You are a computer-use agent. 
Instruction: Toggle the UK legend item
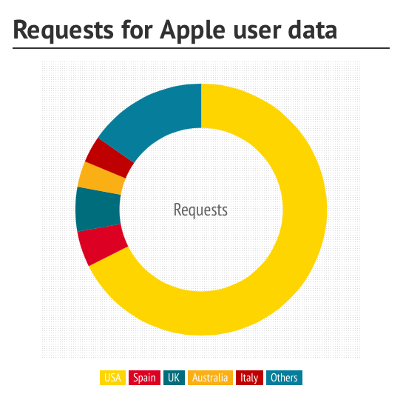[x=174, y=378]
